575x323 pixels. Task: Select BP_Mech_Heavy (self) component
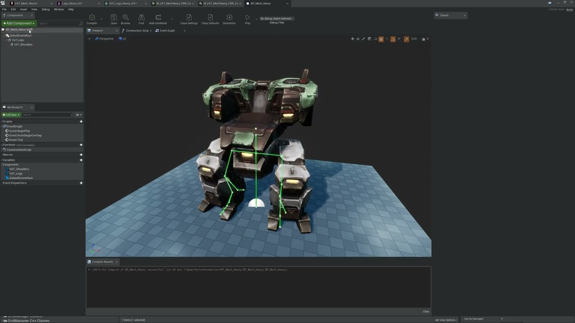click(x=19, y=30)
